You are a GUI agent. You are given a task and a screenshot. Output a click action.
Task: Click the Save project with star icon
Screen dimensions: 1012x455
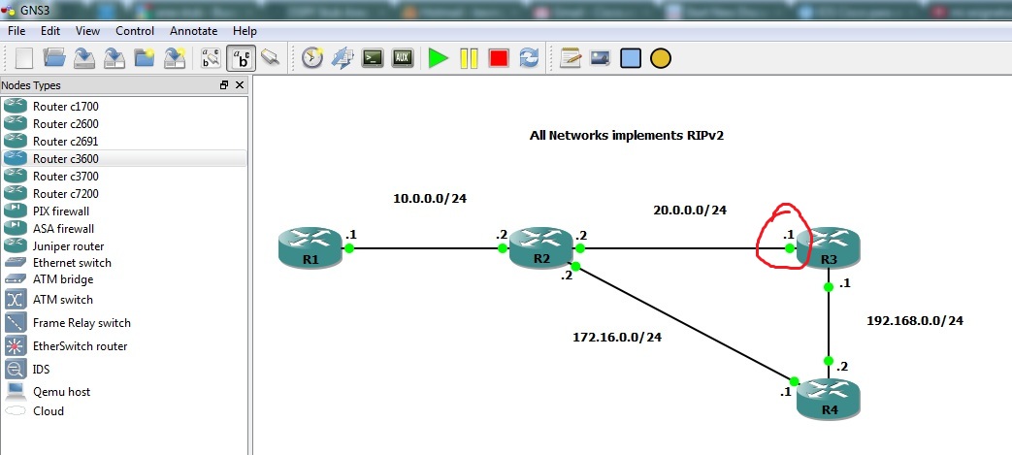[175, 58]
